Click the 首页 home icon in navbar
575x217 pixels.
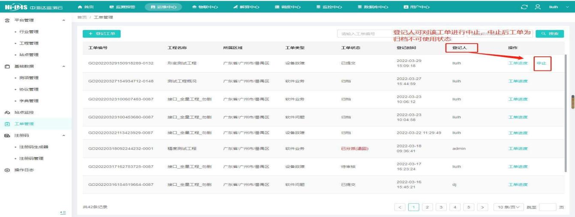coord(80,7)
